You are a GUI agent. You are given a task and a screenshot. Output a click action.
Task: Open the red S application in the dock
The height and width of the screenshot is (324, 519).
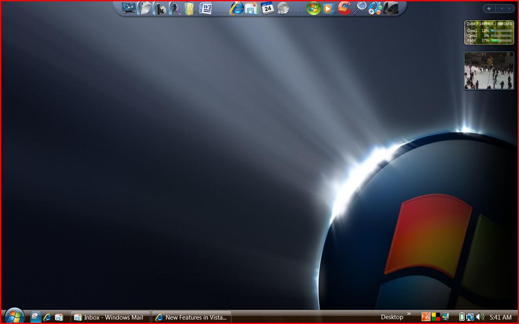(344, 8)
